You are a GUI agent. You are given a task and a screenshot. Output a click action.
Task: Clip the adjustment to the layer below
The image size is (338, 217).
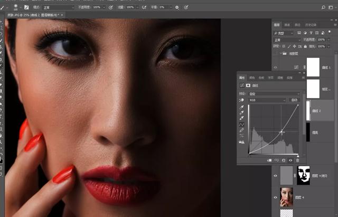269,161
